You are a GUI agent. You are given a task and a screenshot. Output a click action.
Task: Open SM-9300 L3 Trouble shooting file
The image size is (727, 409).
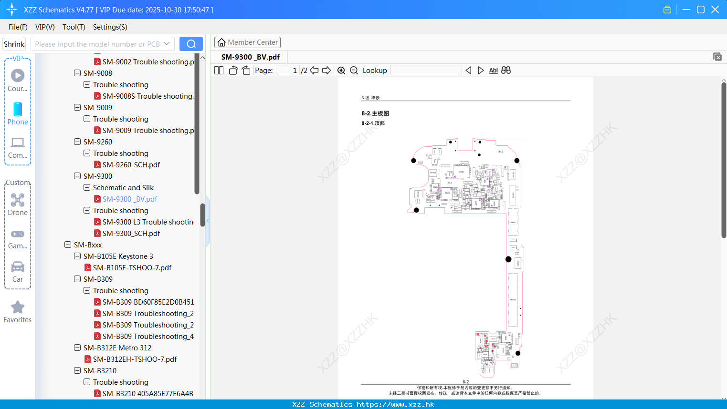point(148,222)
